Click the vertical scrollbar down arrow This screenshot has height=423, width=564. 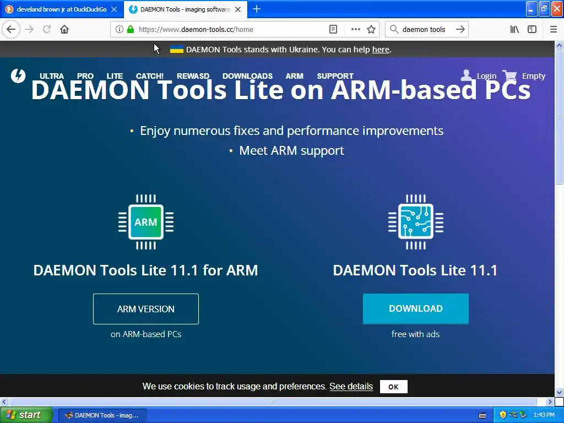pos(559,392)
